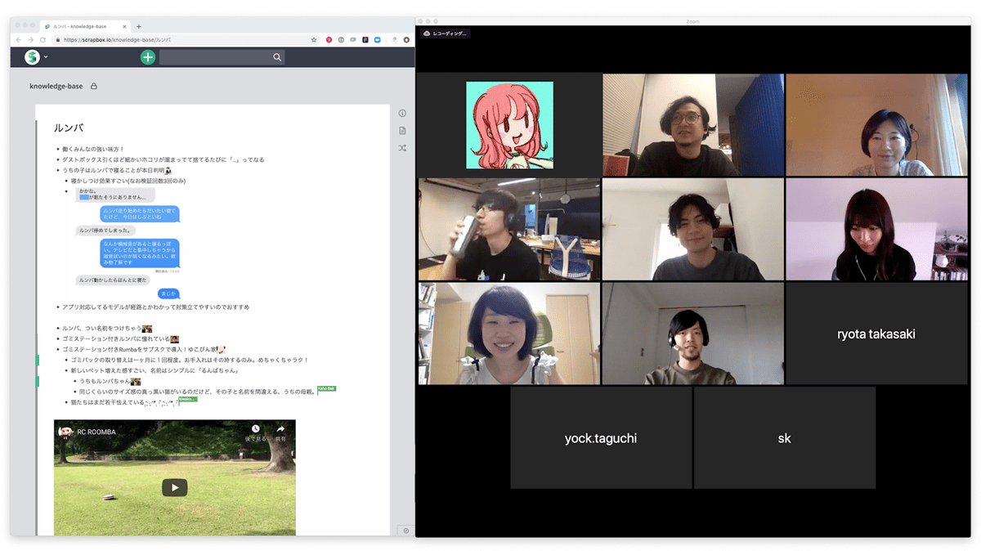The height and width of the screenshot is (551, 981).
Task: Click the line starting アプリ対応してるモデル
Action: [155, 307]
